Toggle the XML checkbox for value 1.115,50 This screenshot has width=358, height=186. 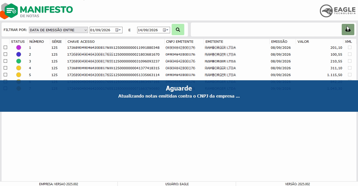[350, 75]
